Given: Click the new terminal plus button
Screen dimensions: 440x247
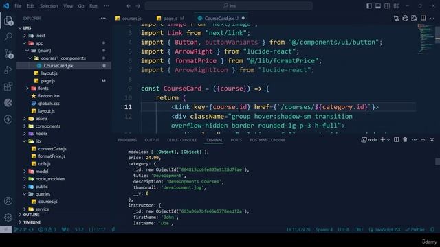Looking at the screenshot, I should (382, 140).
